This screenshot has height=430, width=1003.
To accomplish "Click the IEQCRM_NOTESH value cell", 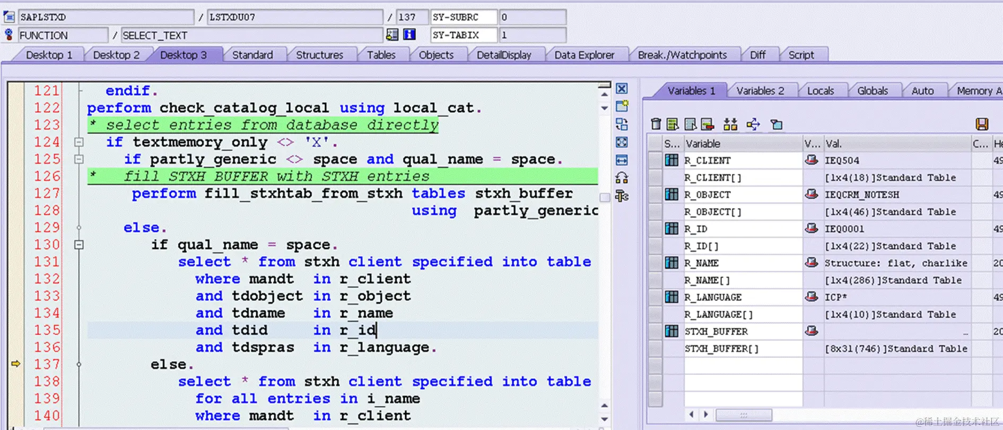I will click(897, 194).
